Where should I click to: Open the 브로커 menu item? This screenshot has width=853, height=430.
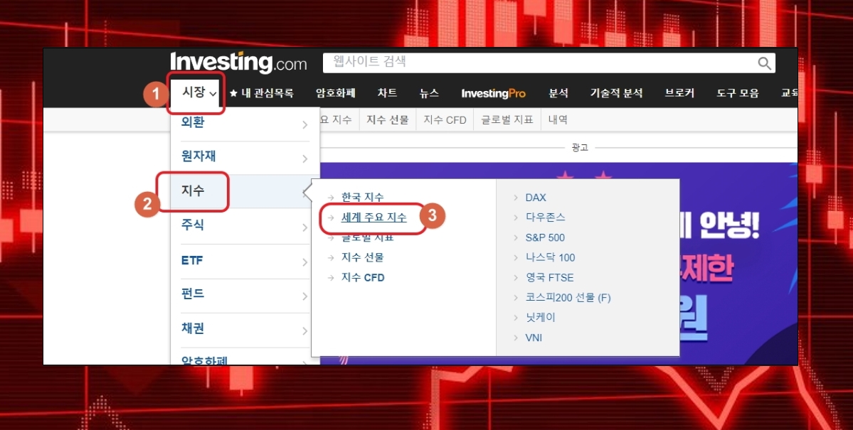pos(679,93)
